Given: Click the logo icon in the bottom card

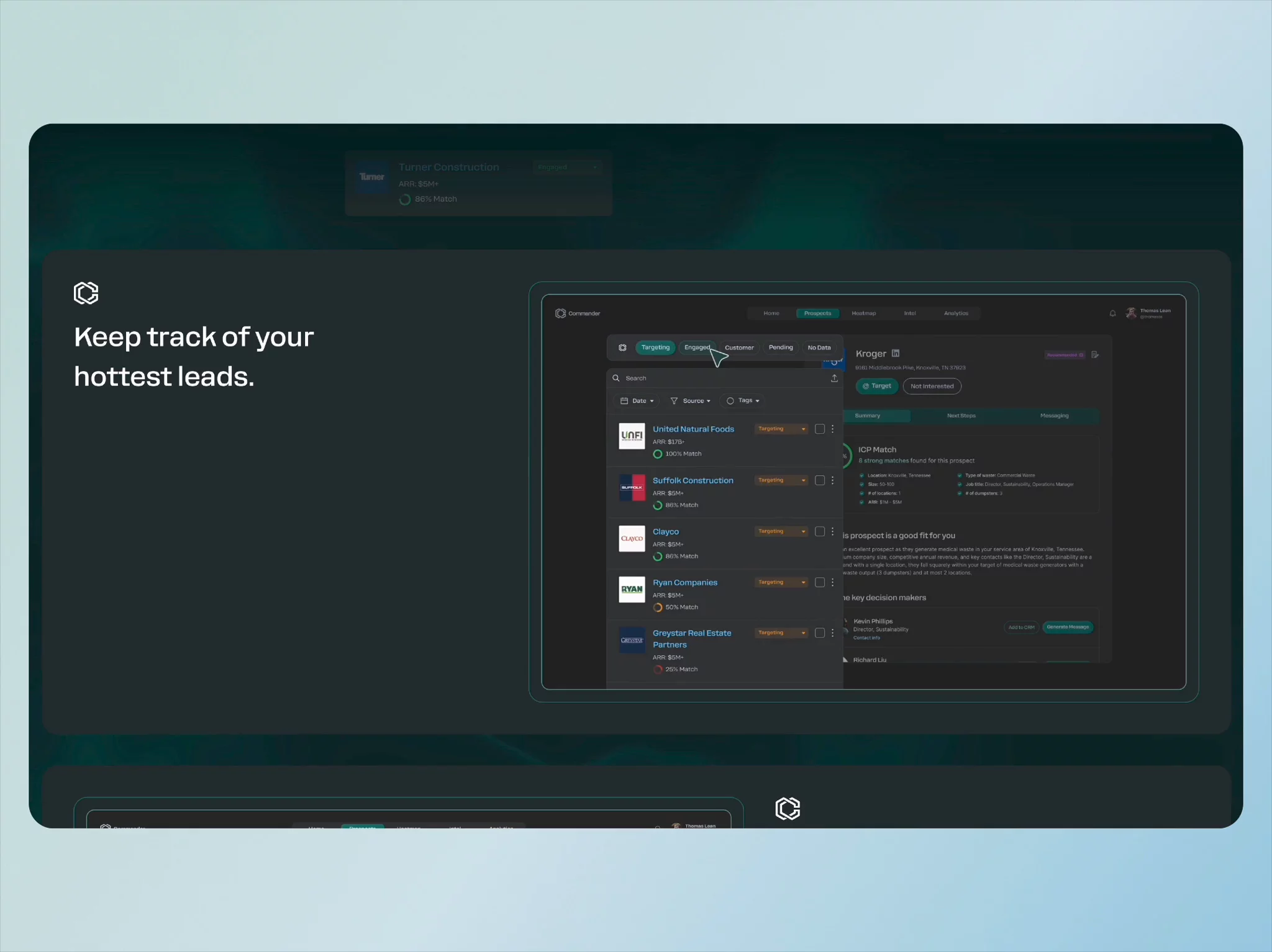Looking at the screenshot, I should [788, 809].
